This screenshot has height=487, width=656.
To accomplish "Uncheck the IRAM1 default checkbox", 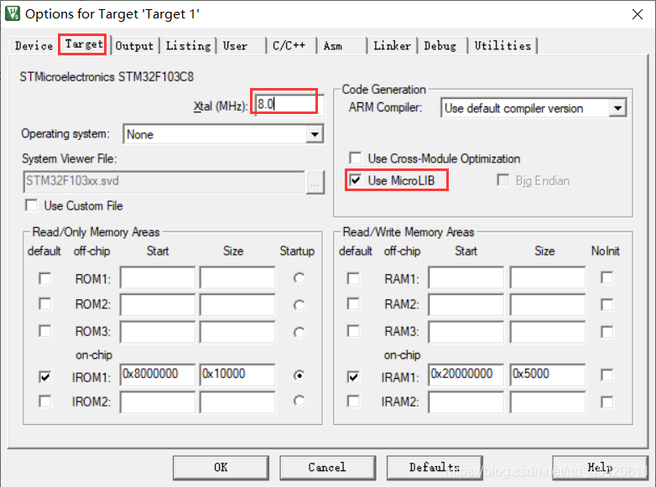I will (353, 377).
